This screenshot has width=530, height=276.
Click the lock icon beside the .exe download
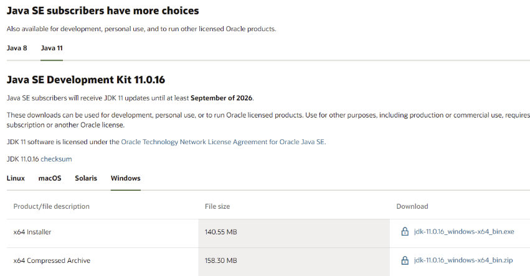[405, 231]
